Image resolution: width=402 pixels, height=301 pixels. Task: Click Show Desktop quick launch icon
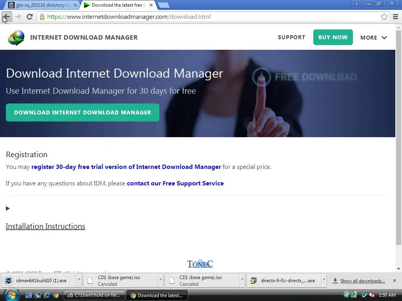click(28, 295)
